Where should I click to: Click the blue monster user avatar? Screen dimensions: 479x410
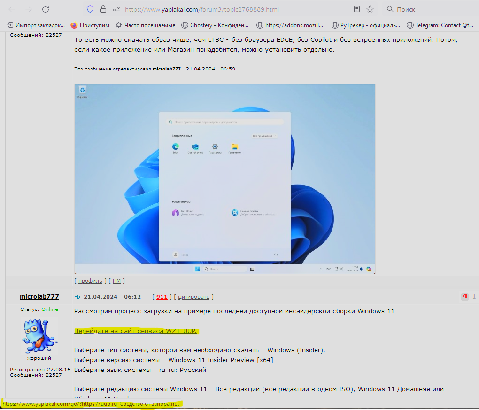click(39, 335)
